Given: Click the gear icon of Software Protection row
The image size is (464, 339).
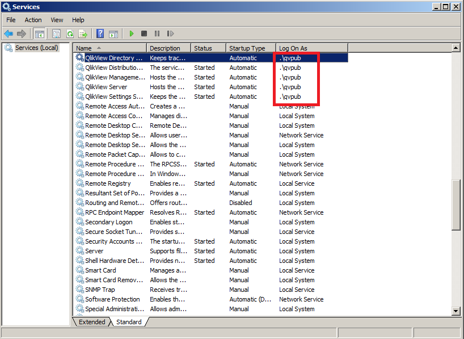Looking at the screenshot, I should [79, 299].
